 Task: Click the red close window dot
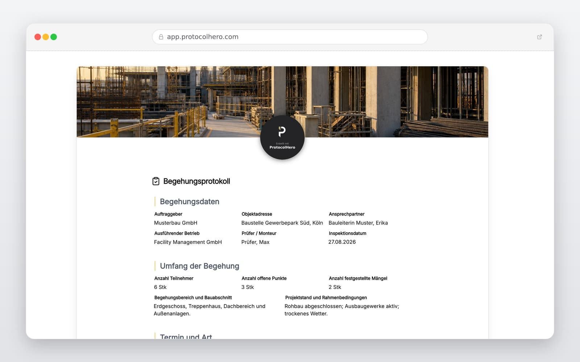tap(38, 37)
